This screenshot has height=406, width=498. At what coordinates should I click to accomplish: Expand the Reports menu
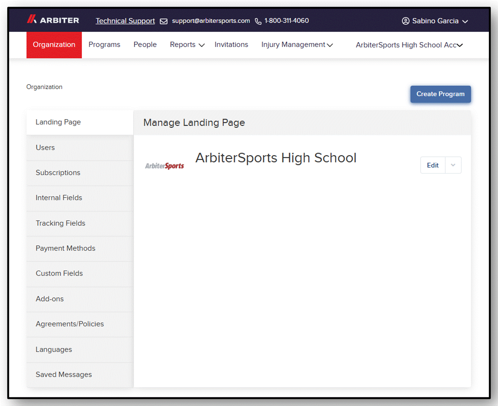tap(187, 45)
